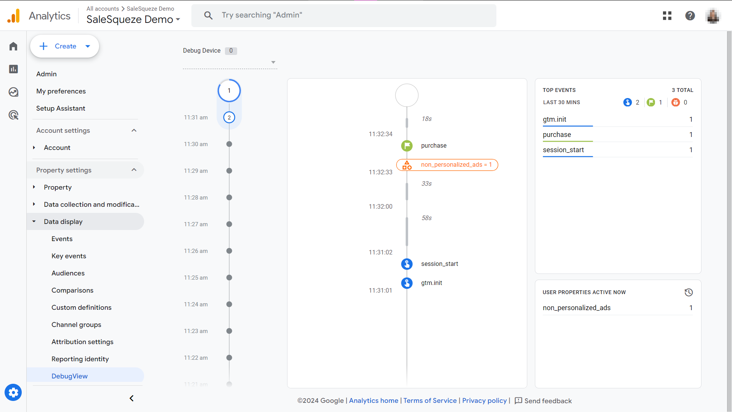Open the Home icon in left rail
The image size is (732, 412).
(x=13, y=46)
